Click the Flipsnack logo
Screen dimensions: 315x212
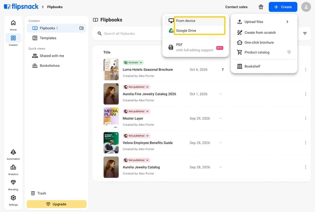[21, 7]
